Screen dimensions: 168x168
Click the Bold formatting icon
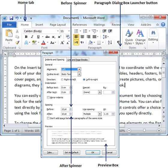pos(26,37)
